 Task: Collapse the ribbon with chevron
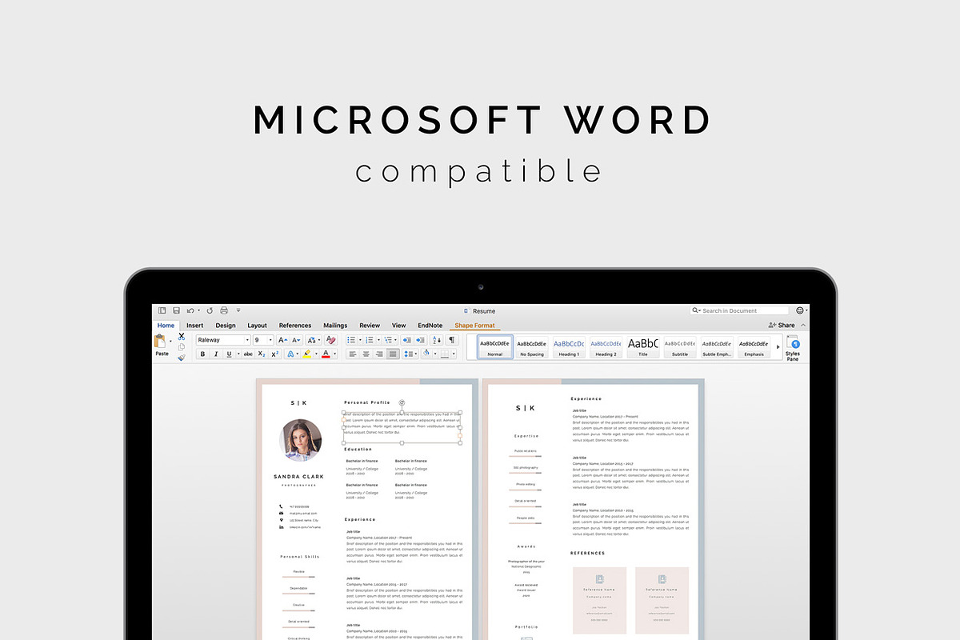click(803, 325)
